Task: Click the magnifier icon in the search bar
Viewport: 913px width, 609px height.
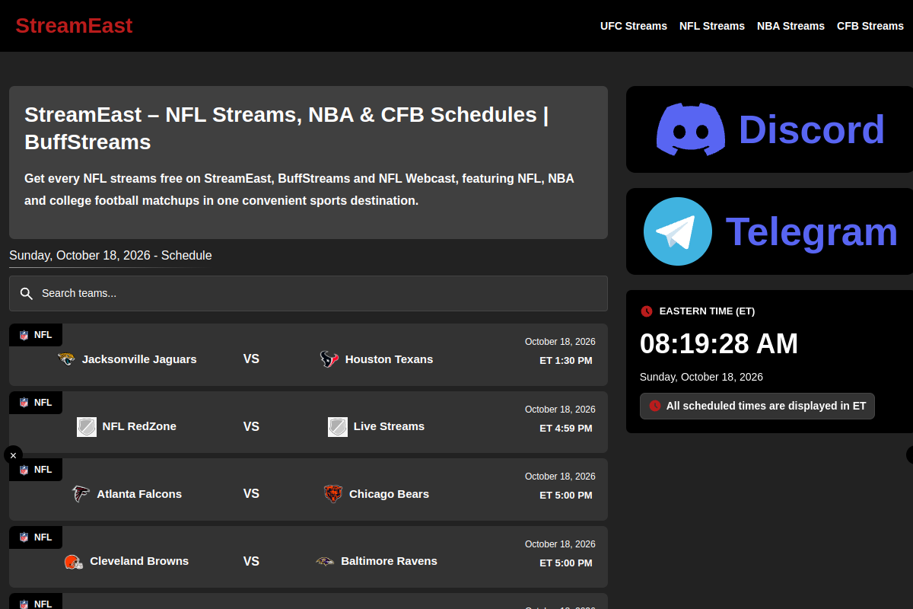Action: (27, 294)
